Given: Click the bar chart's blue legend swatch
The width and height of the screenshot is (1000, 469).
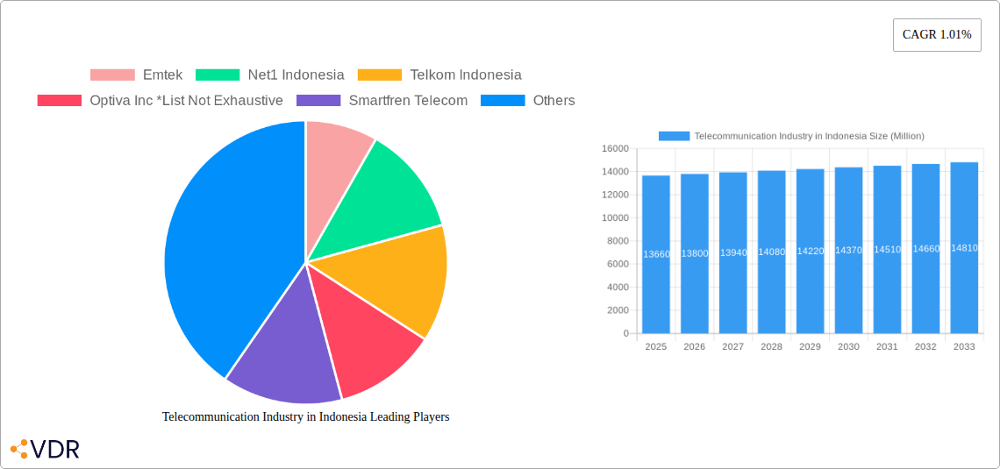Looking at the screenshot, I should (x=674, y=136).
